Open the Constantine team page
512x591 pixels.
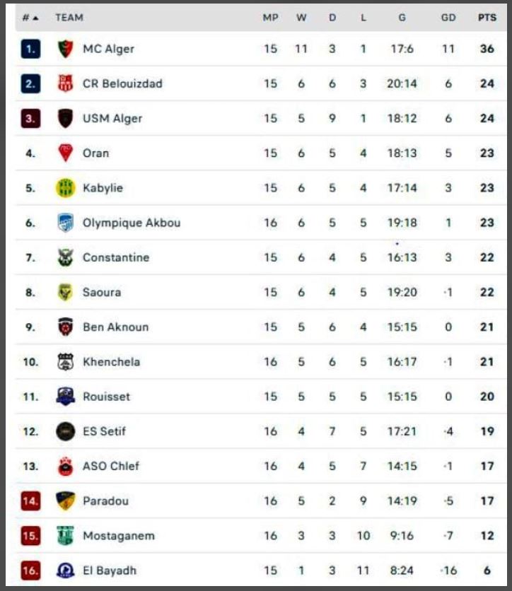click(115, 257)
